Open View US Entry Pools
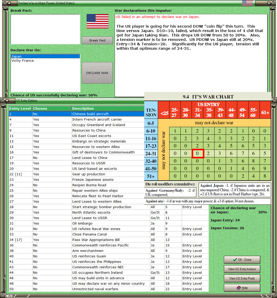Viewport: 277px width, 298px height. (x=242, y=278)
